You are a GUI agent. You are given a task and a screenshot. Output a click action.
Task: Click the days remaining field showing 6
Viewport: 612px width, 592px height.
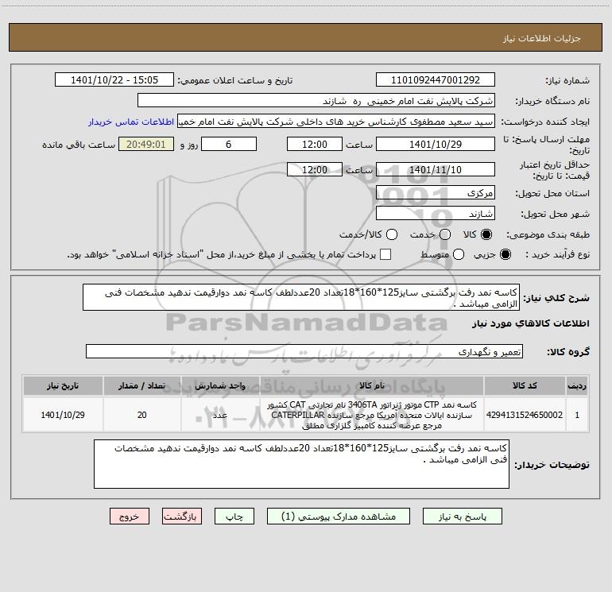(x=229, y=144)
